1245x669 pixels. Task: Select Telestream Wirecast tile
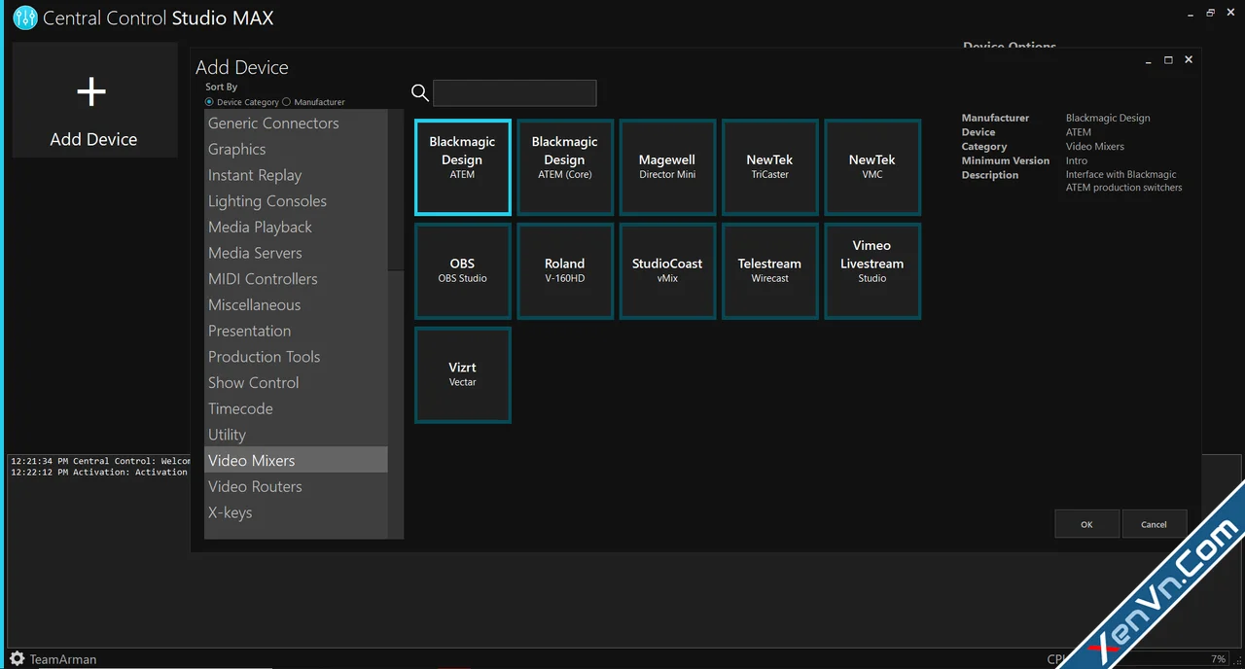click(x=770, y=271)
